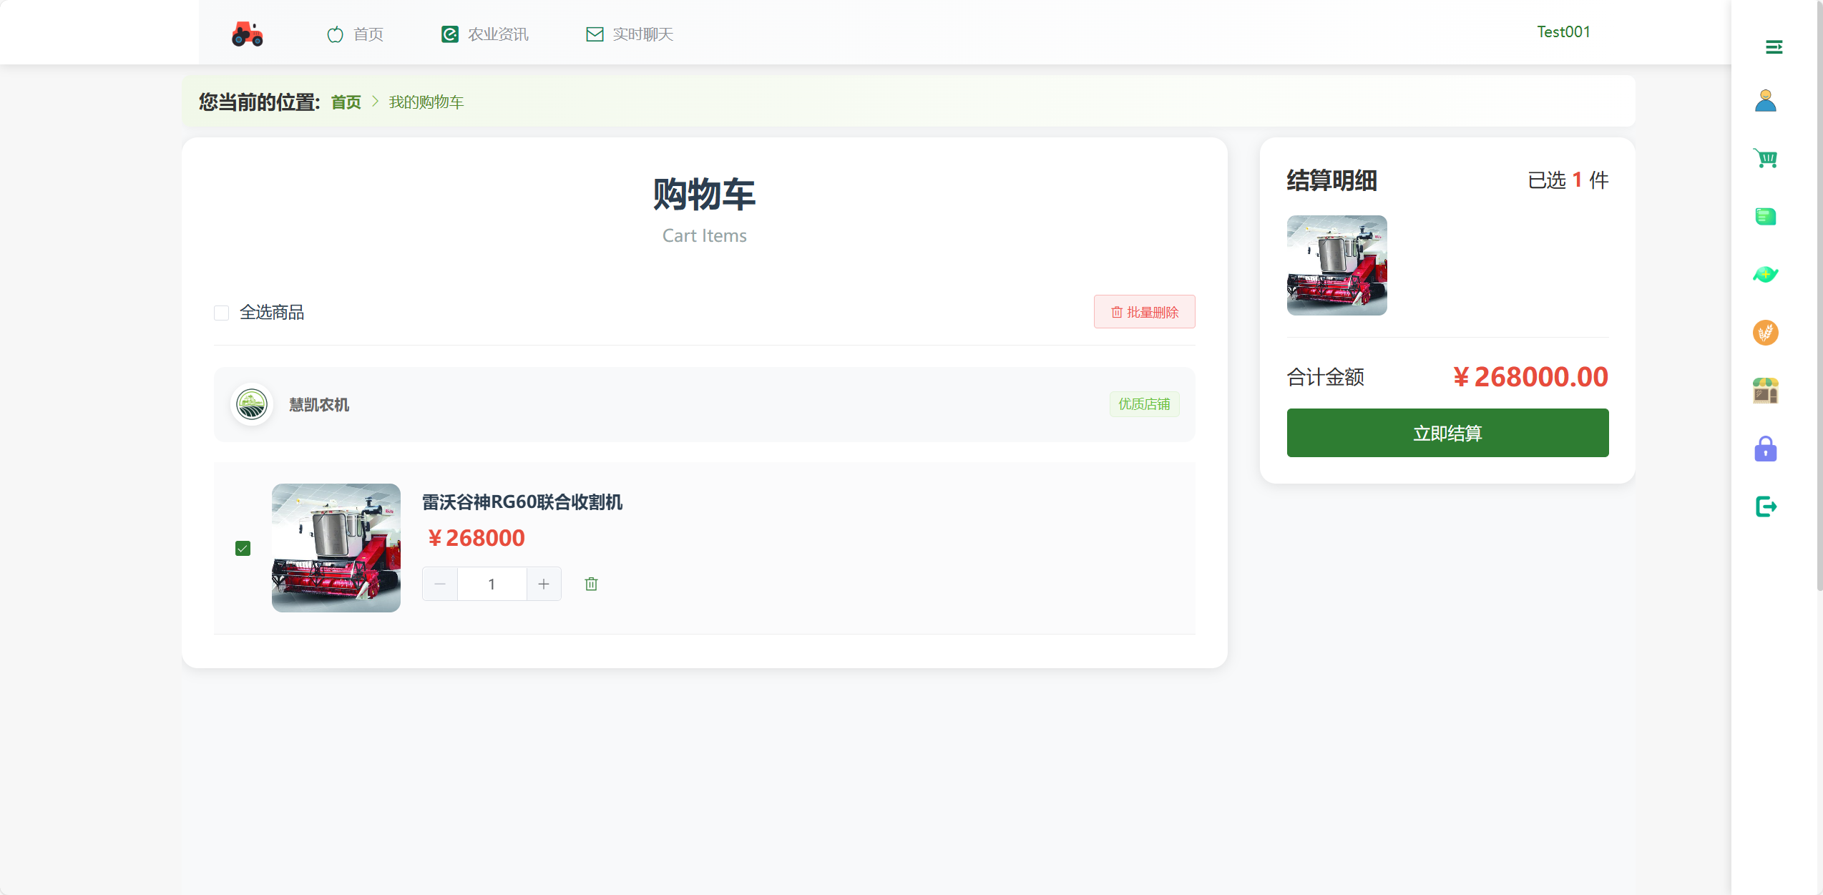Open the user profile sidebar icon

click(1766, 101)
